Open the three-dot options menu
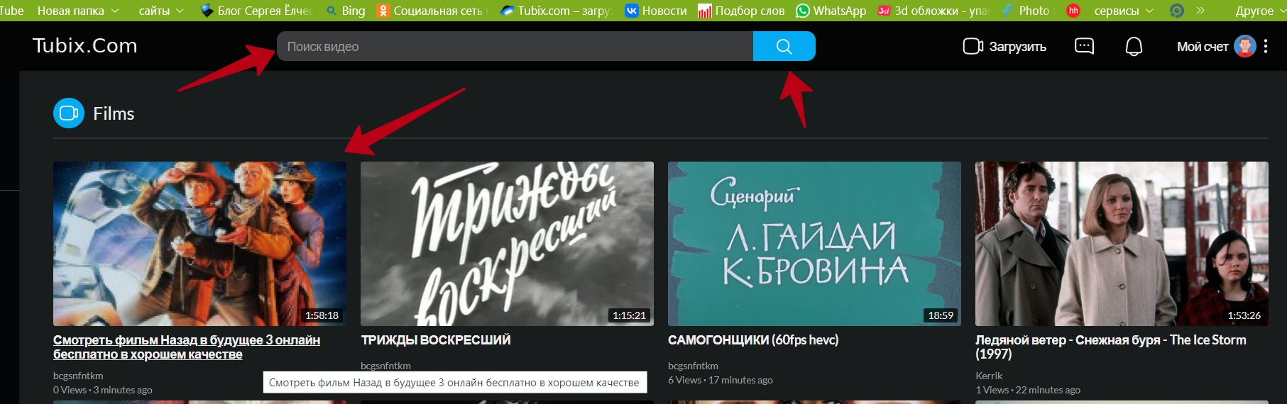This screenshot has width=1287, height=404. click(x=1266, y=47)
